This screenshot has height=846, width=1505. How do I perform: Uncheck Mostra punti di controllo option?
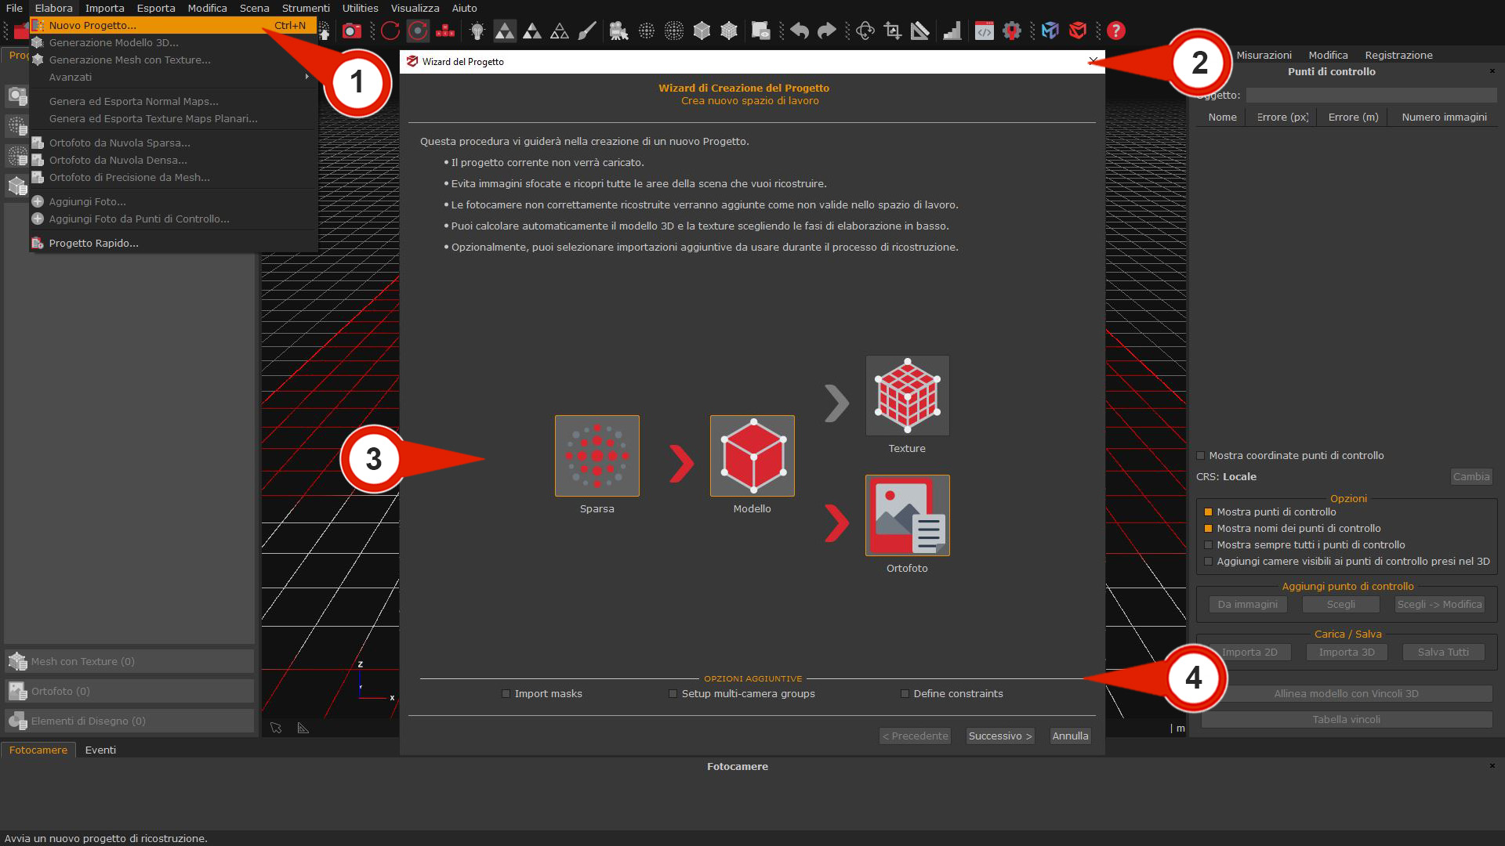[x=1208, y=512]
